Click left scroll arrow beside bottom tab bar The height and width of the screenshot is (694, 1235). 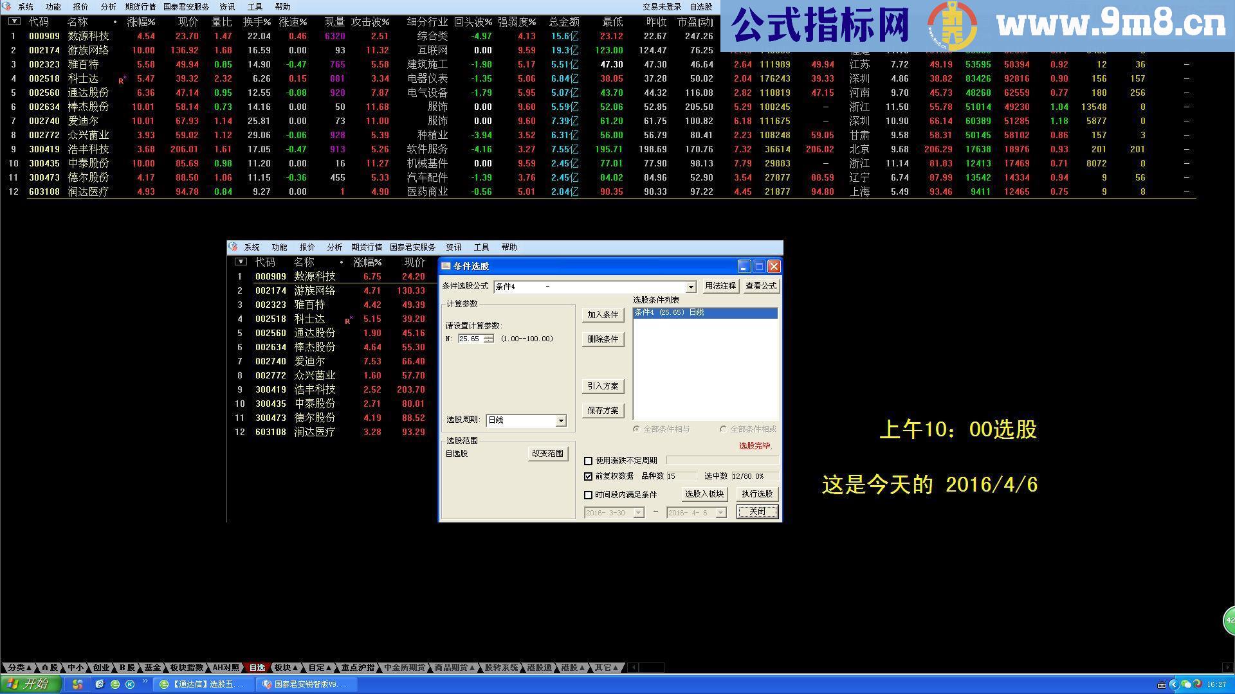634,667
